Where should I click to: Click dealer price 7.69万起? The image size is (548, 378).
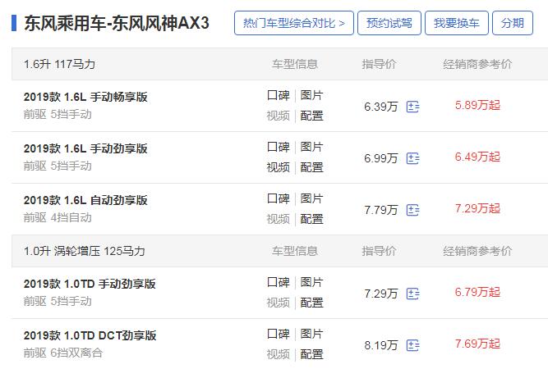[477, 344]
